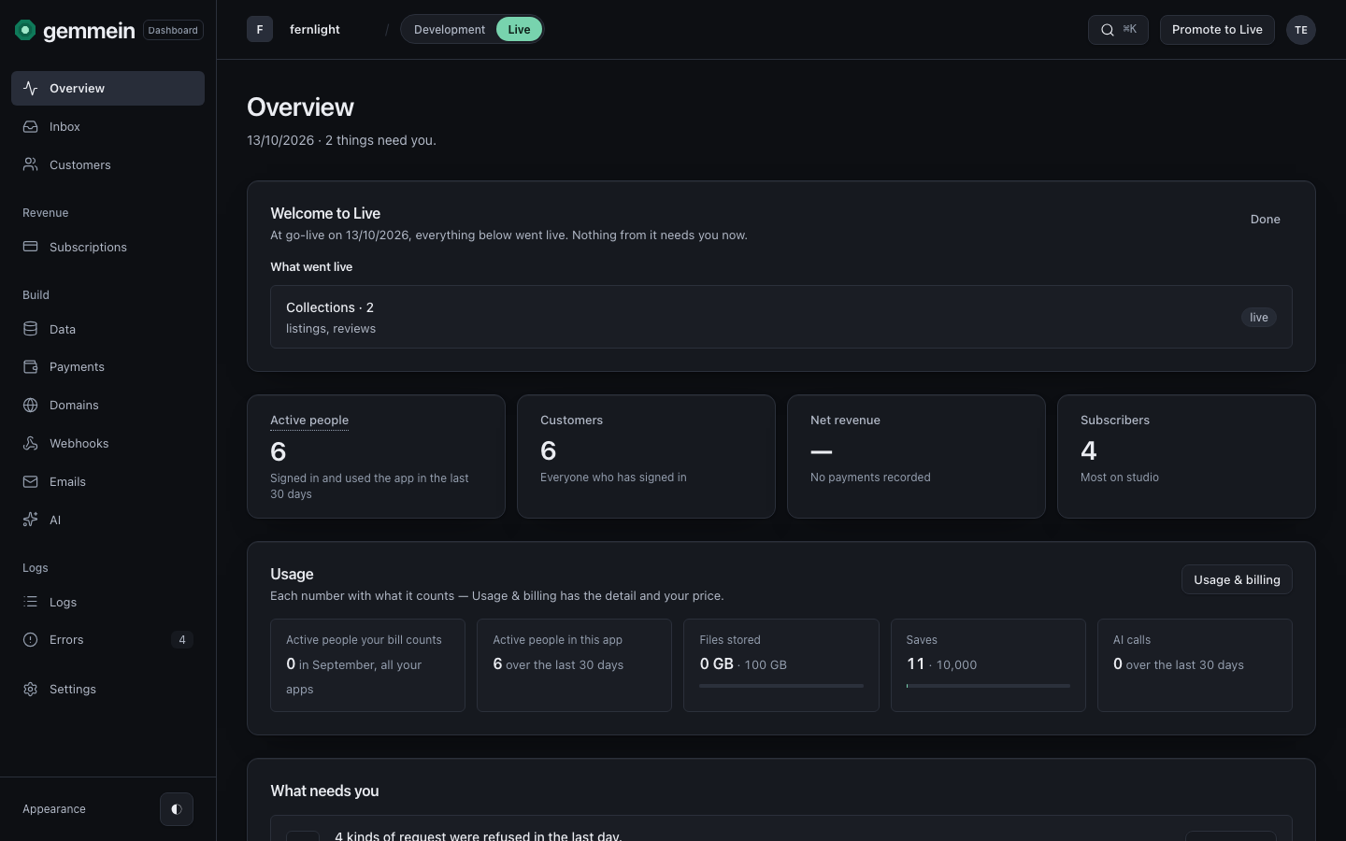The height and width of the screenshot is (841, 1346).
Task: Open the Net revenue stat card
Action: [916, 456]
